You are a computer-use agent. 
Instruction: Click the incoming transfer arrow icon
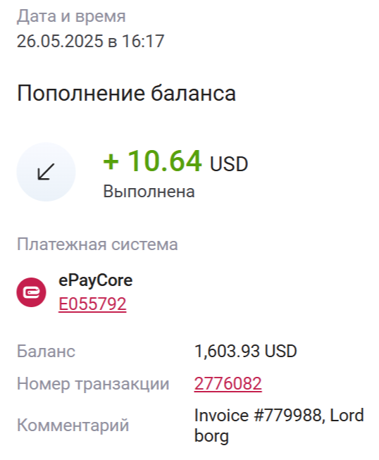(46, 172)
